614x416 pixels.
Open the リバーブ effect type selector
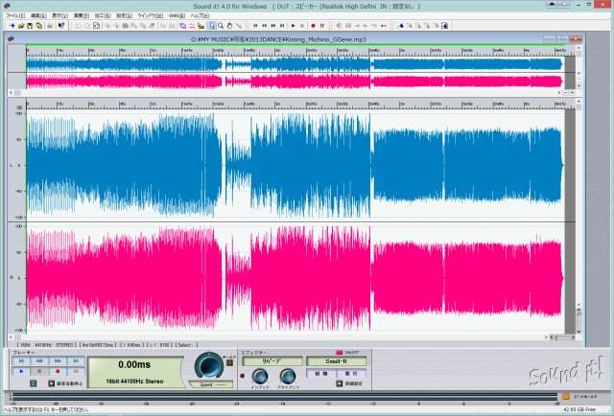coord(272,361)
